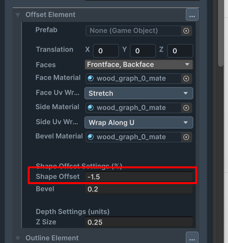The image size is (228, 243).
Task: Open the Bevel Material object picker icon
Action: coord(186,137)
